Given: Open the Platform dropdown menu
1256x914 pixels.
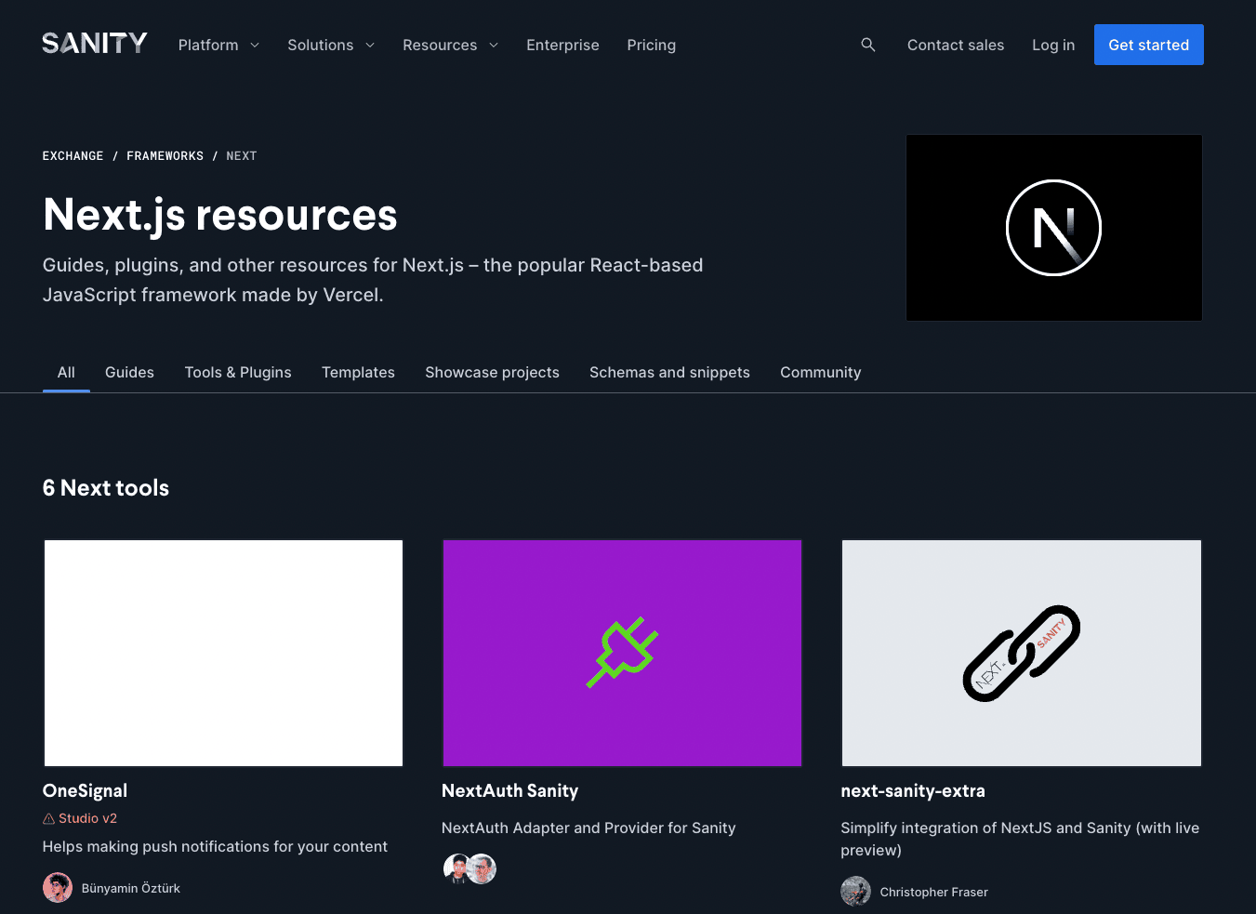Looking at the screenshot, I should click(x=218, y=45).
